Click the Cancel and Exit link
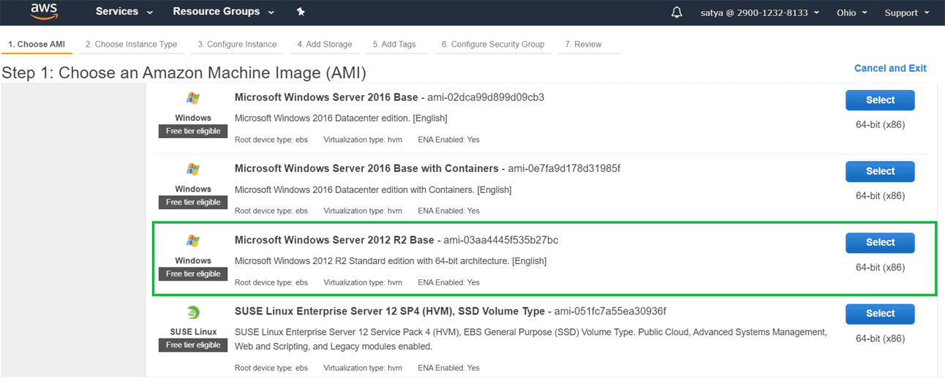The image size is (945, 392). pos(890,68)
